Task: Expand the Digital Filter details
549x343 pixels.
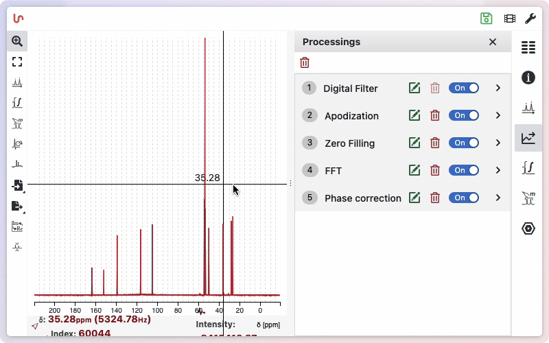Action: [498, 88]
